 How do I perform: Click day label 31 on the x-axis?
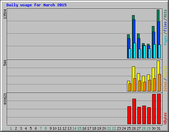click(158, 128)
